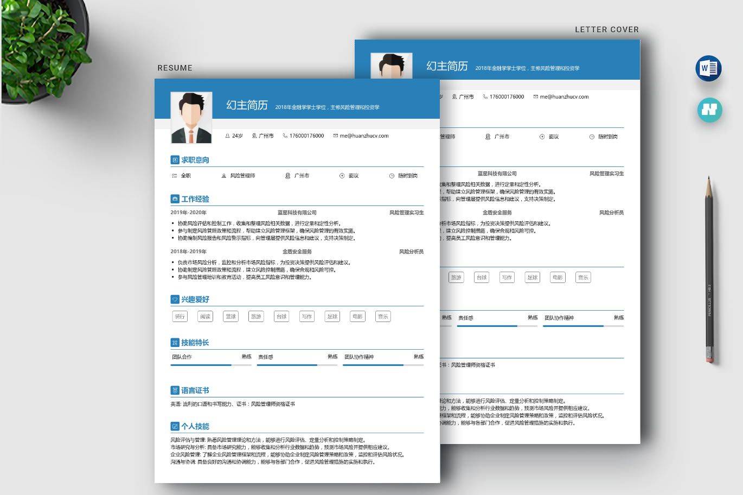Image resolution: width=743 pixels, height=495 pixels.
Task: Click 金盾安全服务 on the front resume
Action: pyautogui.click(x=297, y=252)
